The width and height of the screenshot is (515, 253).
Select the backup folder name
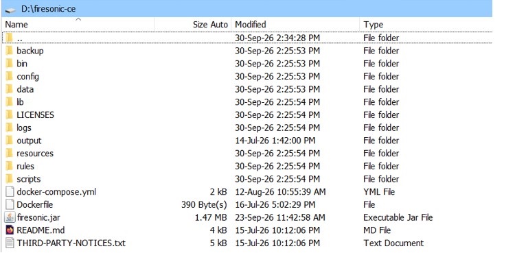point(30,51)
